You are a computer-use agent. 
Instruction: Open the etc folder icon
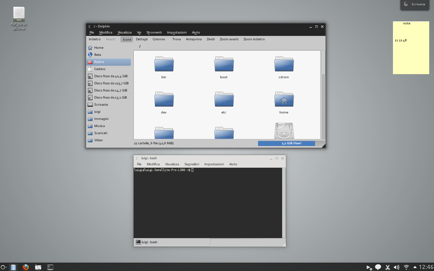click(224, 100)
